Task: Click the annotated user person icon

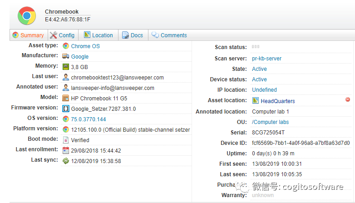Action: tap(66, 88)
